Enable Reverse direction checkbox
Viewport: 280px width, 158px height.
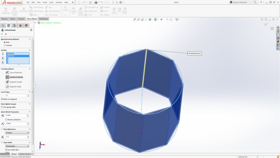click(x=6, y=120)
